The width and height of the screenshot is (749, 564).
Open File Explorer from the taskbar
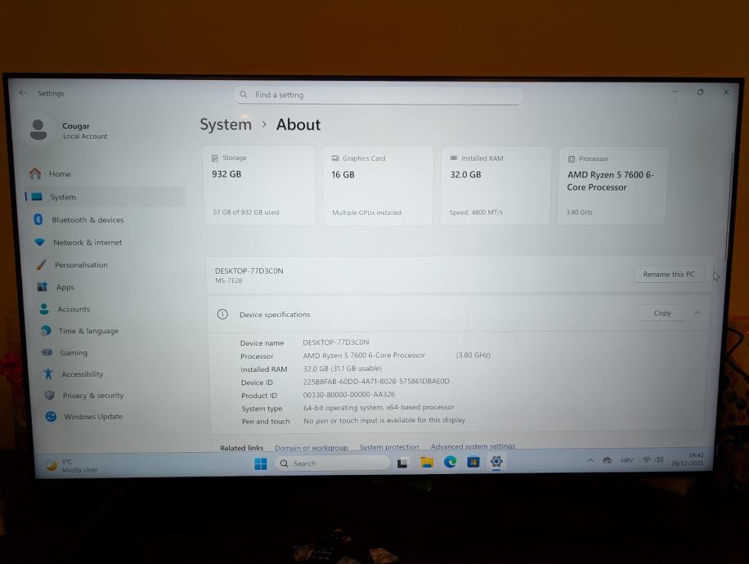click(x=426, y=463)
